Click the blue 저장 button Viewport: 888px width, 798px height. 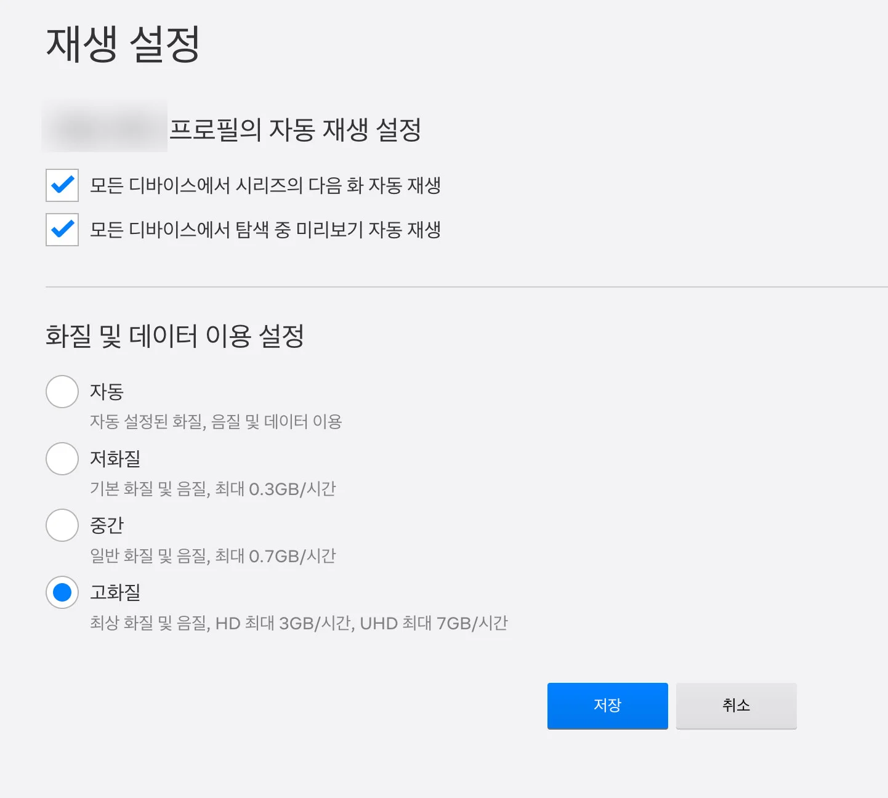pos(608,706)
